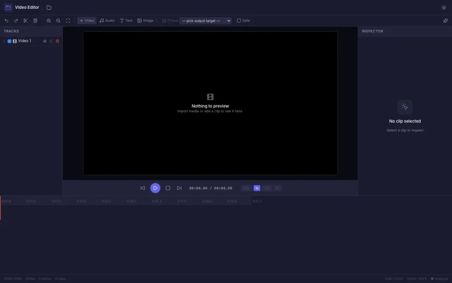
Task: Add a new Image track
Action: pos(145,20)
